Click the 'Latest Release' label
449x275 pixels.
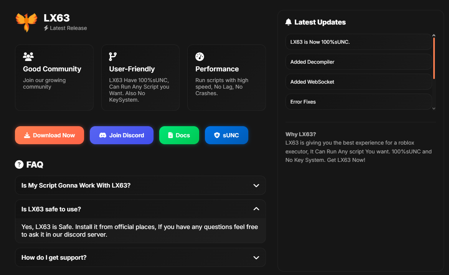pyautogui.click(x=68, y=28)
